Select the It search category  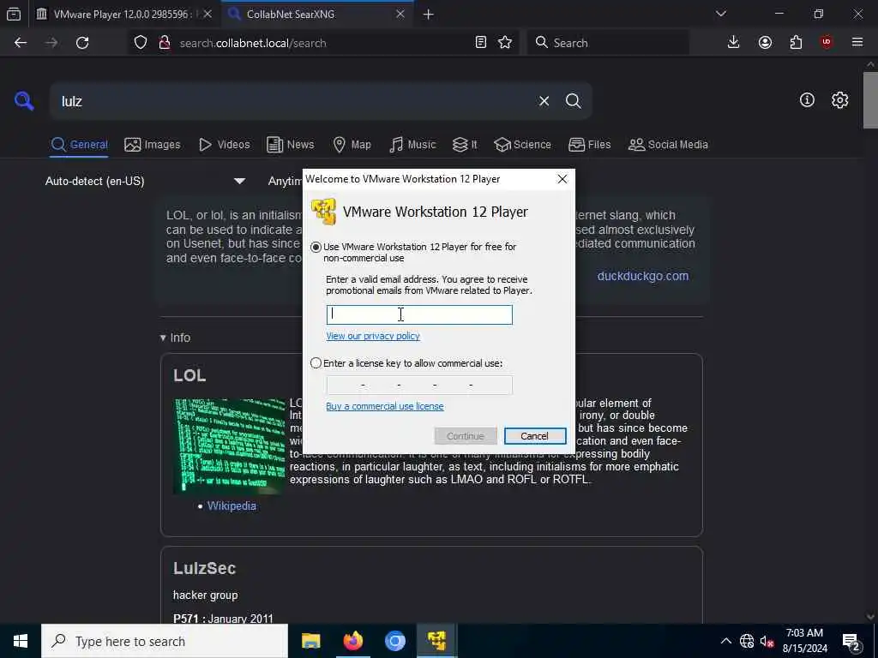465,144
